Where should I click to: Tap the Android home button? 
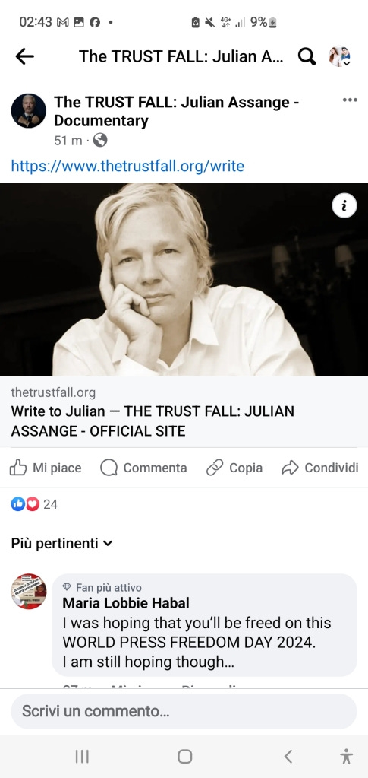[184, 756]
